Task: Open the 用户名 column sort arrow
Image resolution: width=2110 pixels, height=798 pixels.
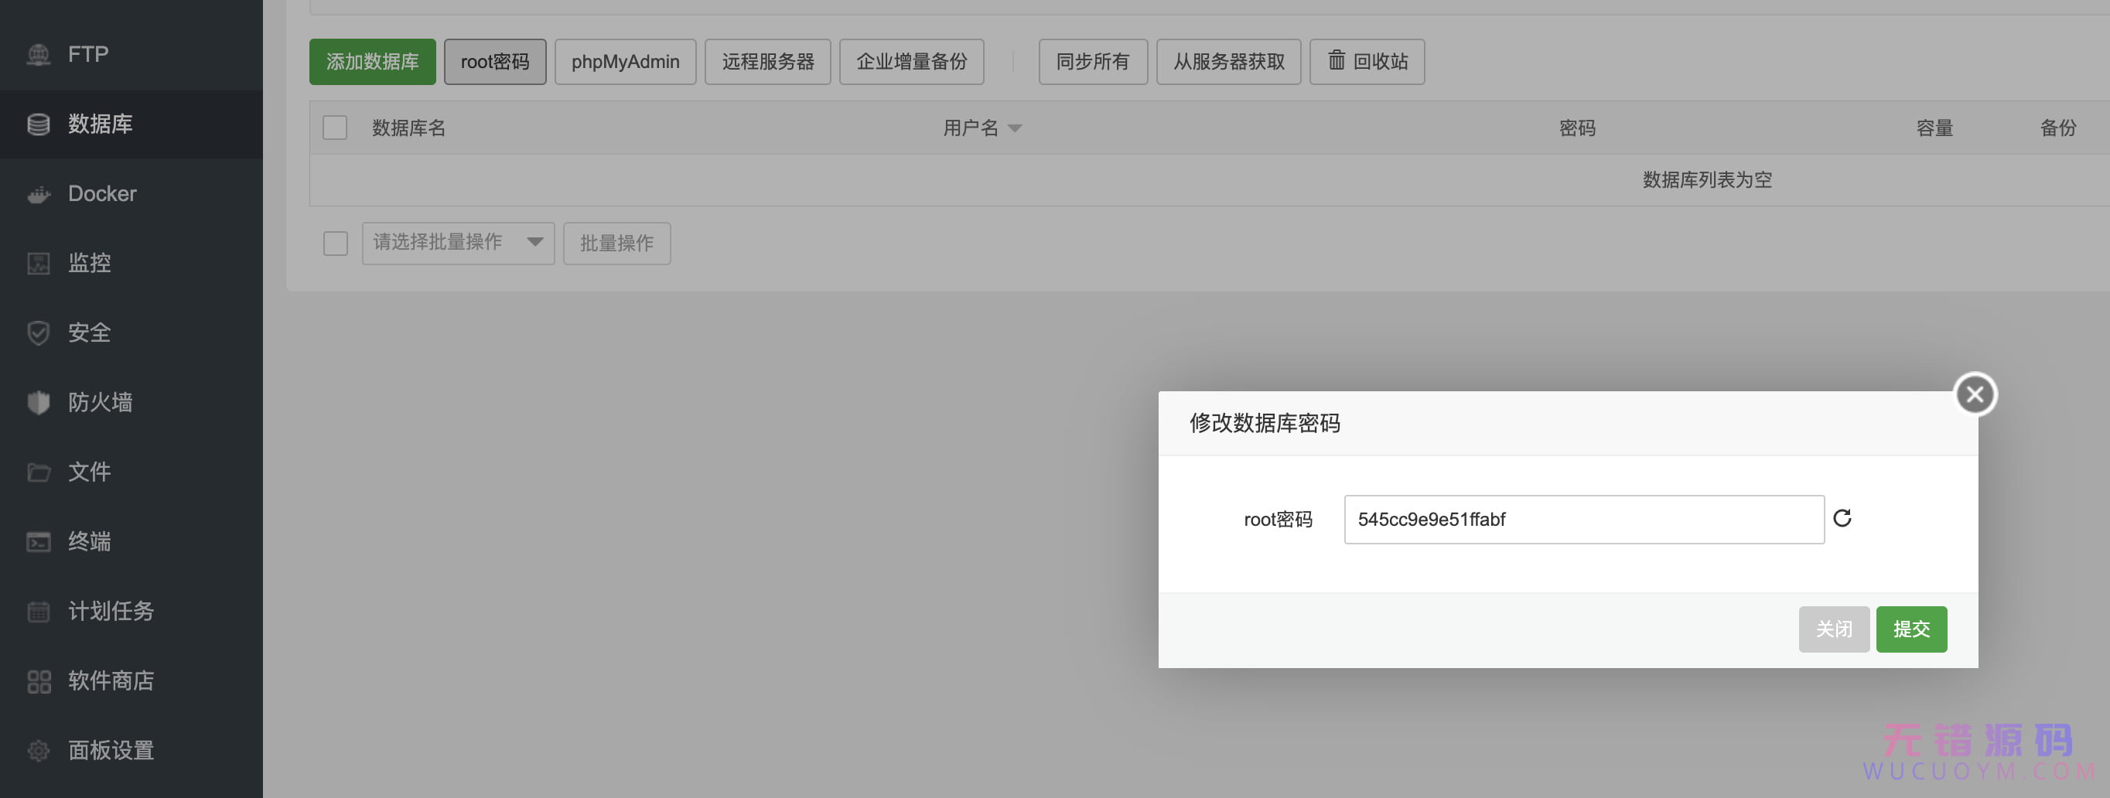Action: point(1015,128)
